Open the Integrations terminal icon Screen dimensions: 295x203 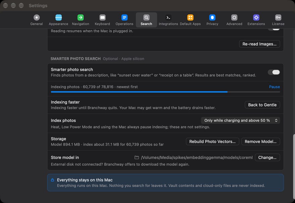(x=168, y=17)
